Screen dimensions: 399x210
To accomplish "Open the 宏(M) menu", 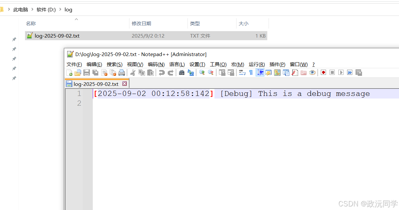I will point(238,64).
